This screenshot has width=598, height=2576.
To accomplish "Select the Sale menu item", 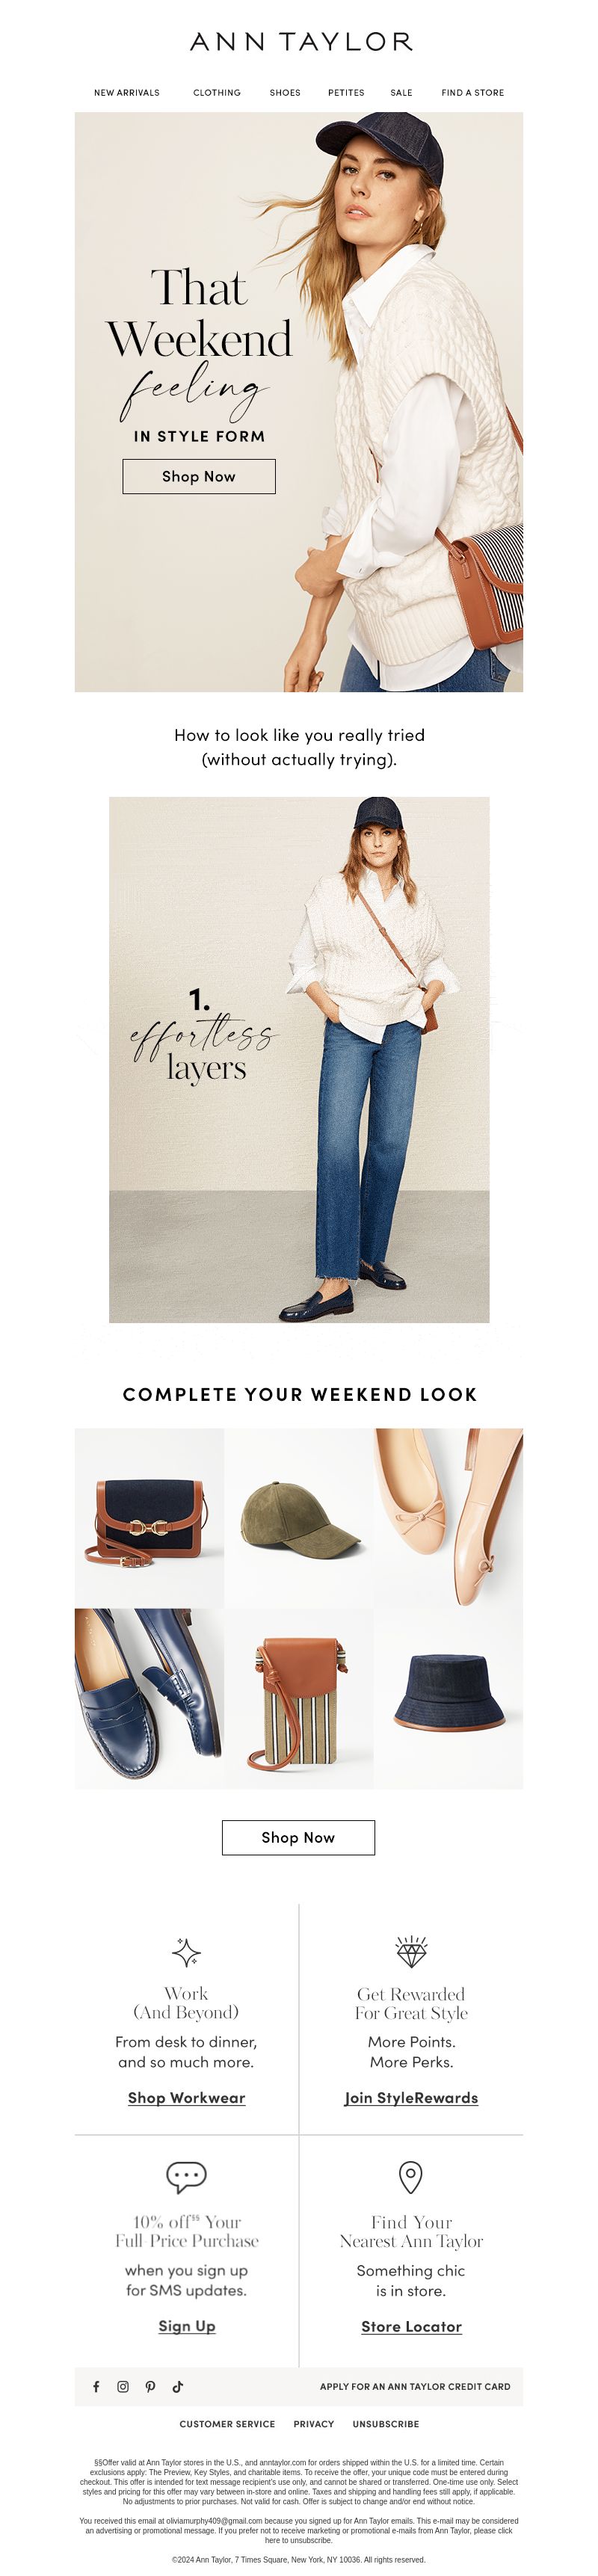I will coord(401,93).
